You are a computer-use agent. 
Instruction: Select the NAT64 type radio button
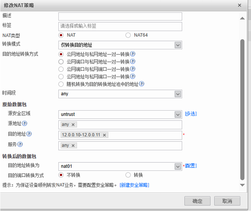pyautogui.click(x=128, y=35)
